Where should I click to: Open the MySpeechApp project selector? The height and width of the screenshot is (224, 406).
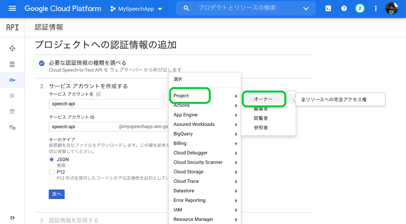point(136,9)
